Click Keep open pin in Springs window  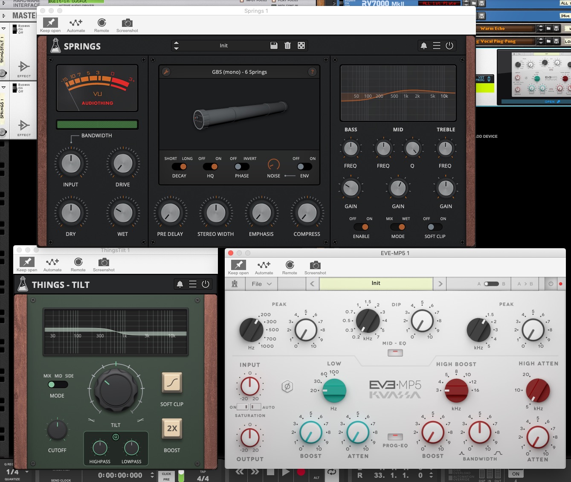pos(50,23)
